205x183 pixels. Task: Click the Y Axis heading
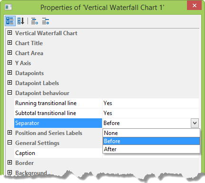(x=23, y=63)
